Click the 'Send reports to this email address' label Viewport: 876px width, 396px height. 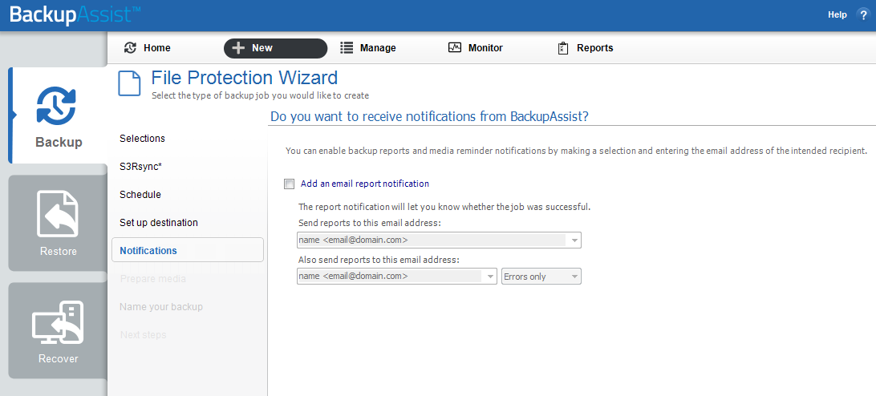tap(370, 223)
